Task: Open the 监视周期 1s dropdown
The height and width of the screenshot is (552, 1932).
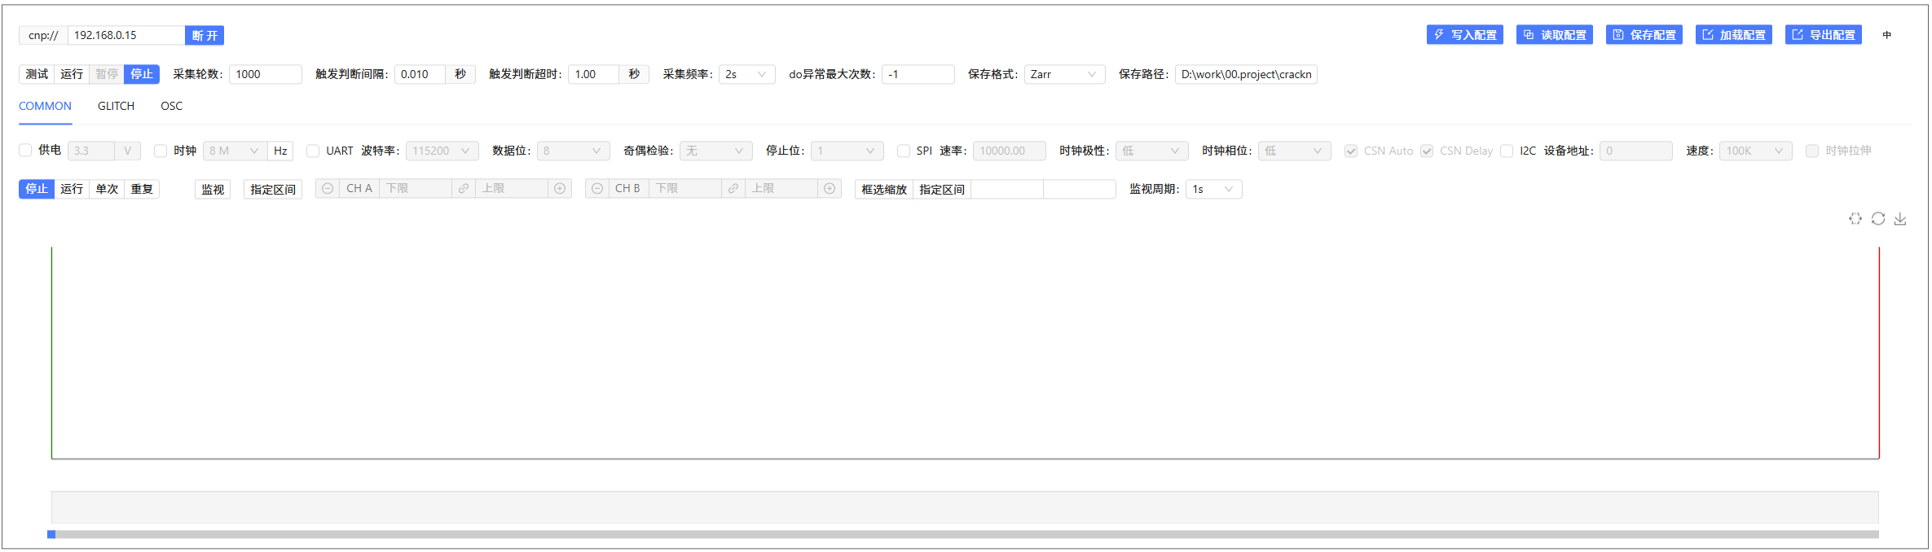Action: tap(1213, 189)
